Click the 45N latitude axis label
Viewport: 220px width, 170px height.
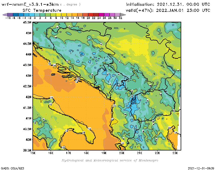(x=29, y=33)
